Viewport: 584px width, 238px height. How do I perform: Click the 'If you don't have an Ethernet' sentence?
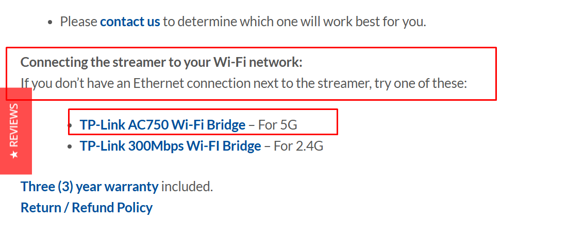[244, 84]
